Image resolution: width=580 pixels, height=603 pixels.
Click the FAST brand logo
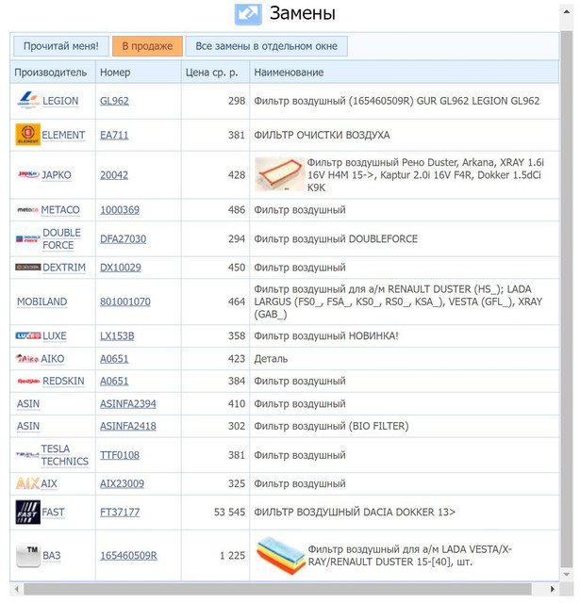[27, 512]
